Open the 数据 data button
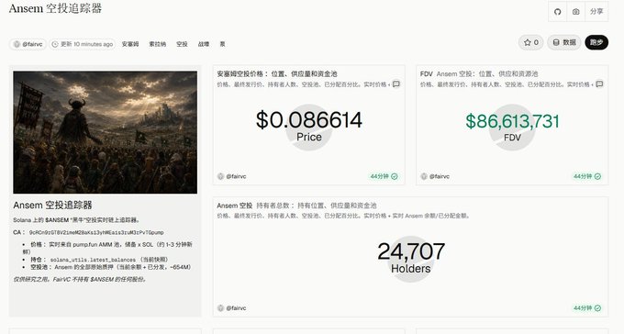 564,42
